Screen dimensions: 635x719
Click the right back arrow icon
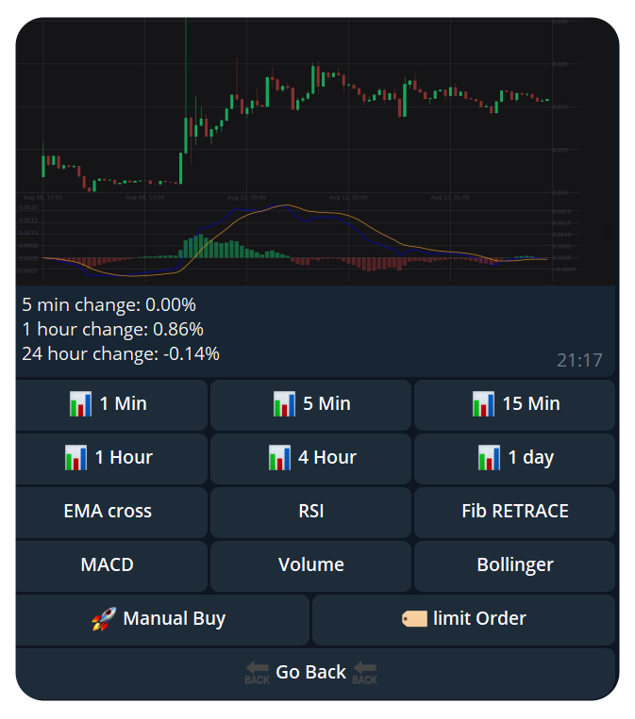click(365, 673)
